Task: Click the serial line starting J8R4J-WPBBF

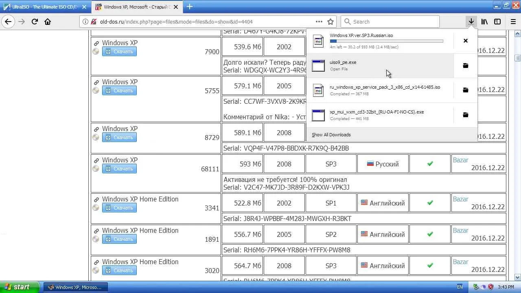Action: click(287, 219)
